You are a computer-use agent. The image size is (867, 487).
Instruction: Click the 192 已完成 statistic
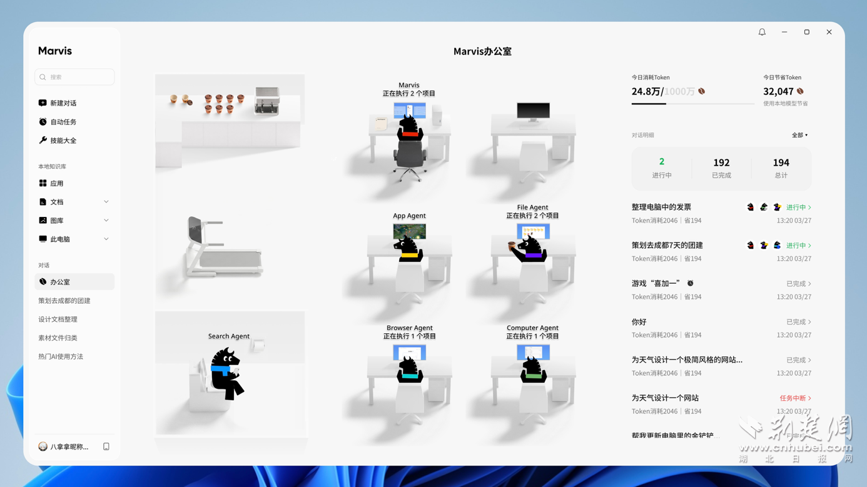[721, 168]
